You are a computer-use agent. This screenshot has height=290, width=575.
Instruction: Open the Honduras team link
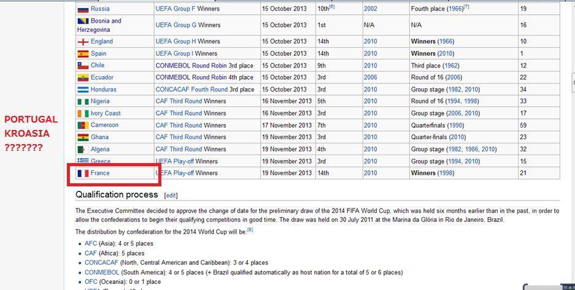pos(104,90)
